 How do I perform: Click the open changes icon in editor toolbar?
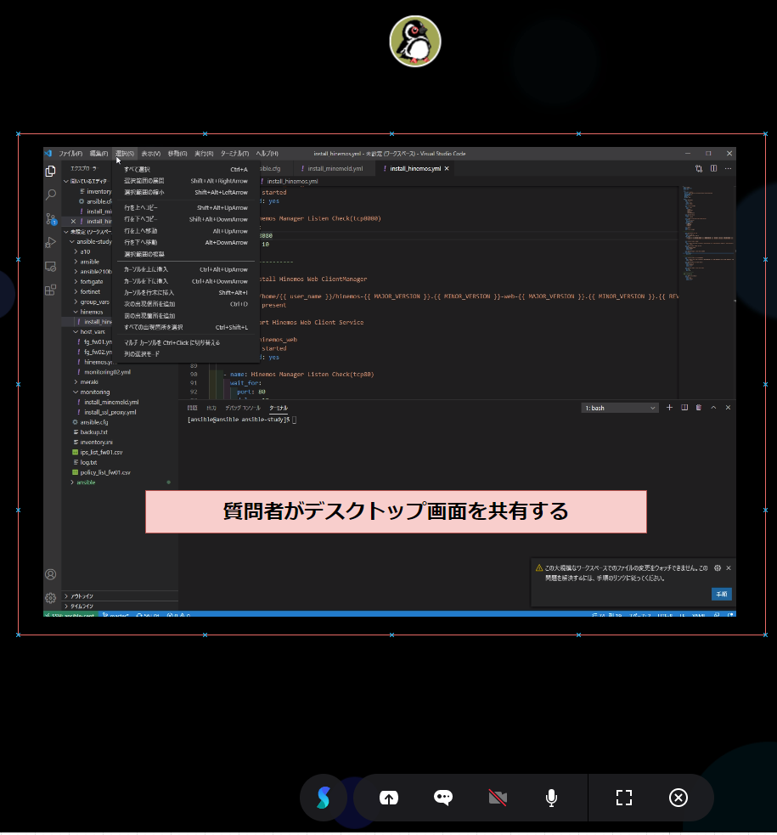699,168
